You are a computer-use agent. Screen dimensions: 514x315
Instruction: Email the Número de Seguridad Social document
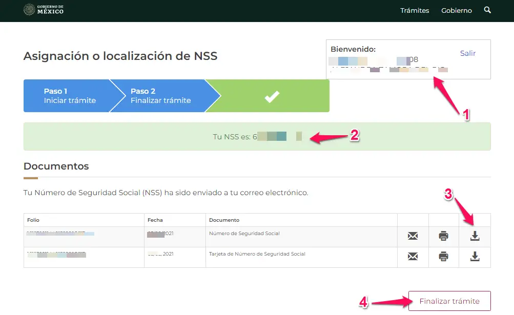tap(413, 236)
